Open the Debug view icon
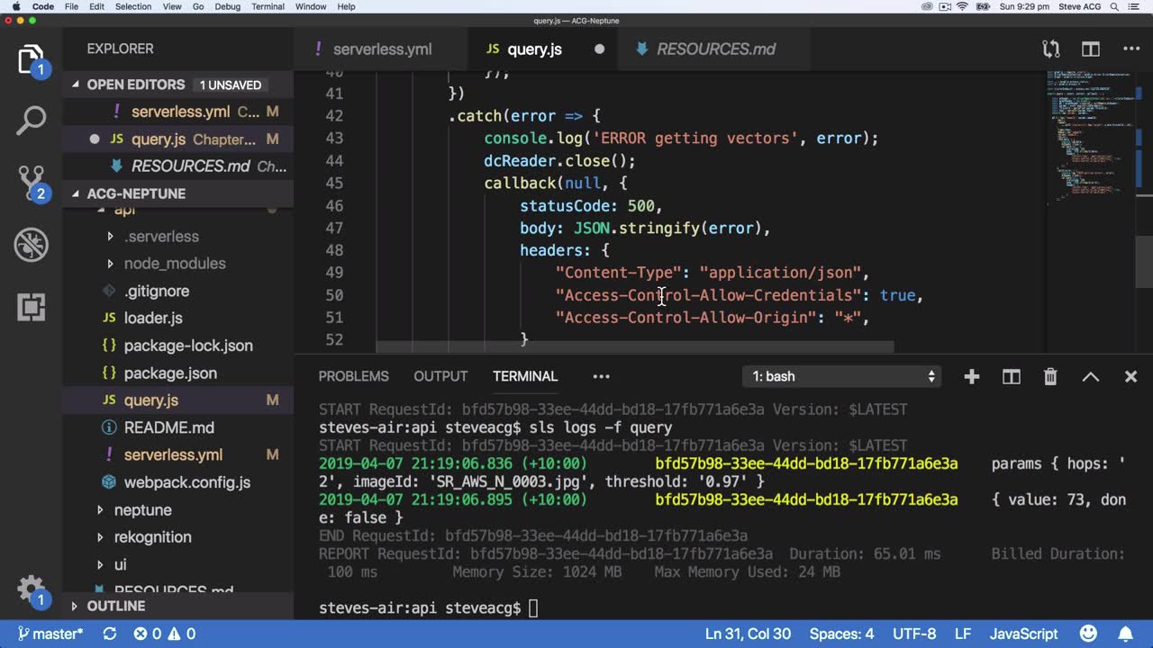1153x648 pixels. [31, 245]
